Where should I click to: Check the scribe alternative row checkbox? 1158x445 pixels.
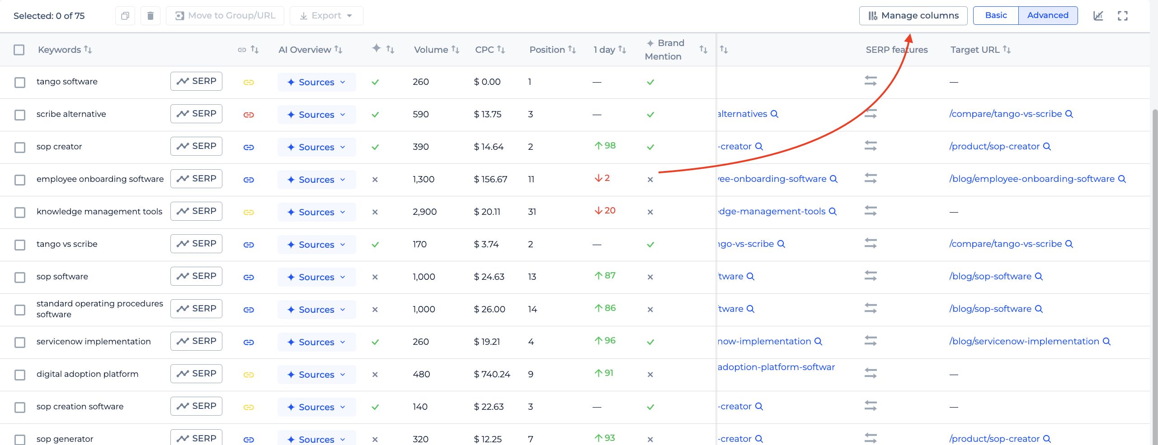pyautogui.click(x=20, y=115)
